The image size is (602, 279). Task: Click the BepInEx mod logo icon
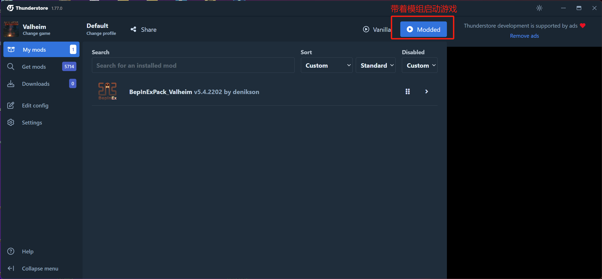[x=107, y=91]
